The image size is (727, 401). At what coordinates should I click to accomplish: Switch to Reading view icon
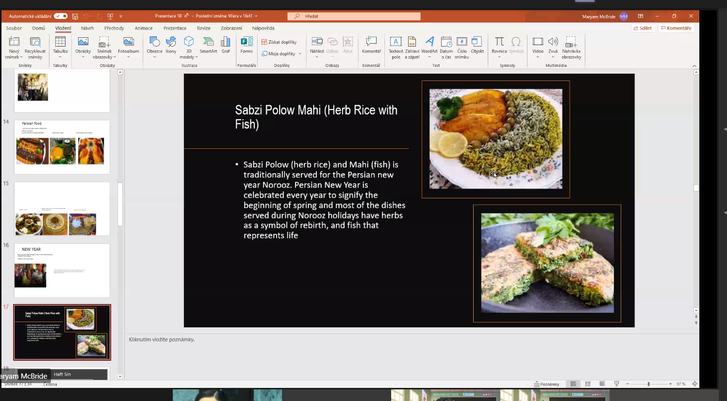(602, 384)
